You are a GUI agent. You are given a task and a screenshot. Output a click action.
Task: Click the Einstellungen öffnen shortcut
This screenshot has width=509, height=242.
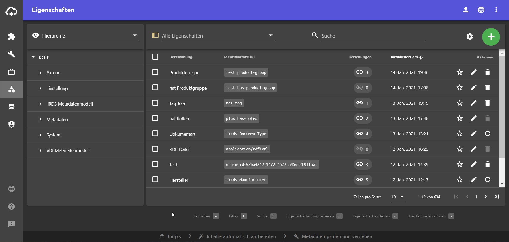click(431, 216)
